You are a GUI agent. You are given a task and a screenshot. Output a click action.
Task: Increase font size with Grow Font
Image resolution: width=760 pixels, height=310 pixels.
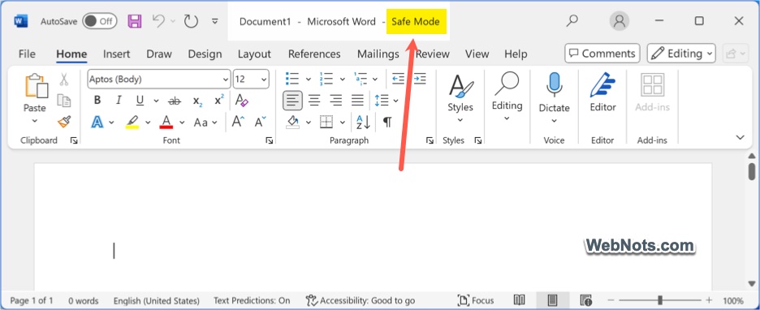[x=238, y=122]
